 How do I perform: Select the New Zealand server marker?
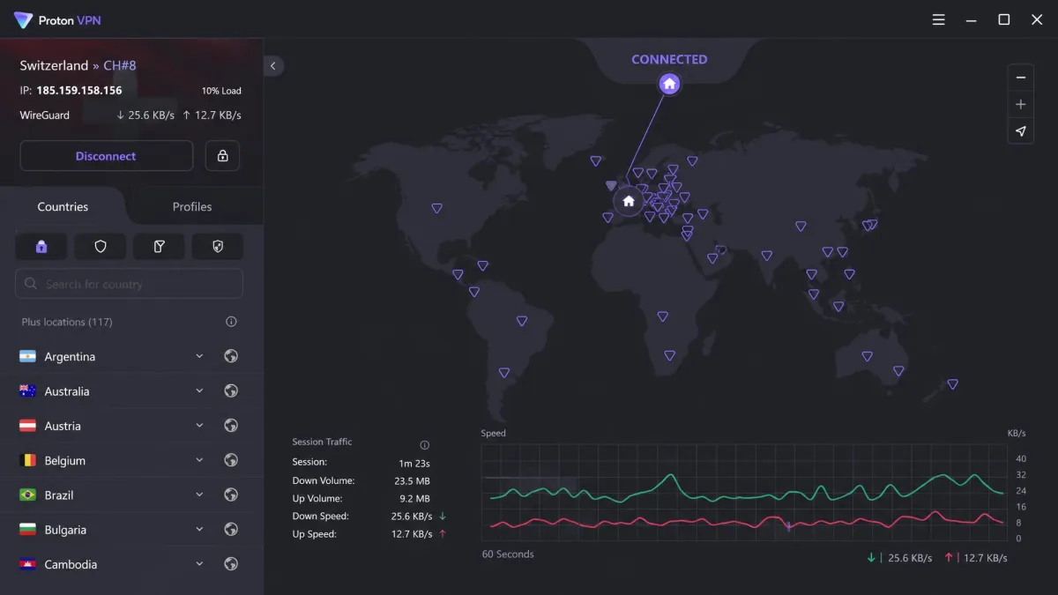952,384
